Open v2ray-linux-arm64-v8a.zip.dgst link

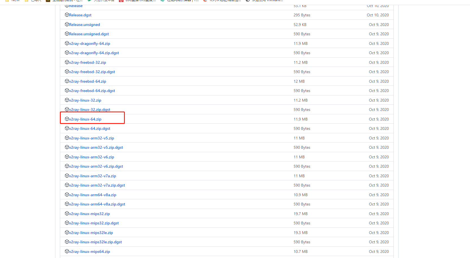pyautogui.click(x=97, y=204)
